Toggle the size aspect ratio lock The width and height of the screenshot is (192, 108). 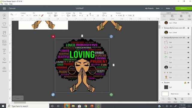coord(90,14)
